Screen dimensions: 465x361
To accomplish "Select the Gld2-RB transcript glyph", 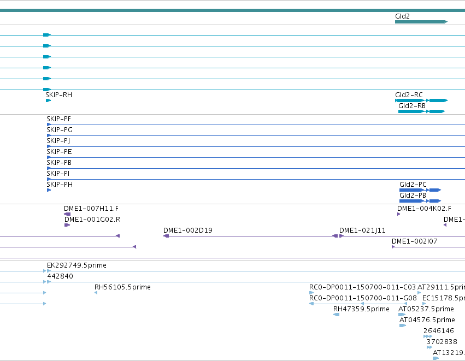I will pyautogui.click(x=421, y=111).
